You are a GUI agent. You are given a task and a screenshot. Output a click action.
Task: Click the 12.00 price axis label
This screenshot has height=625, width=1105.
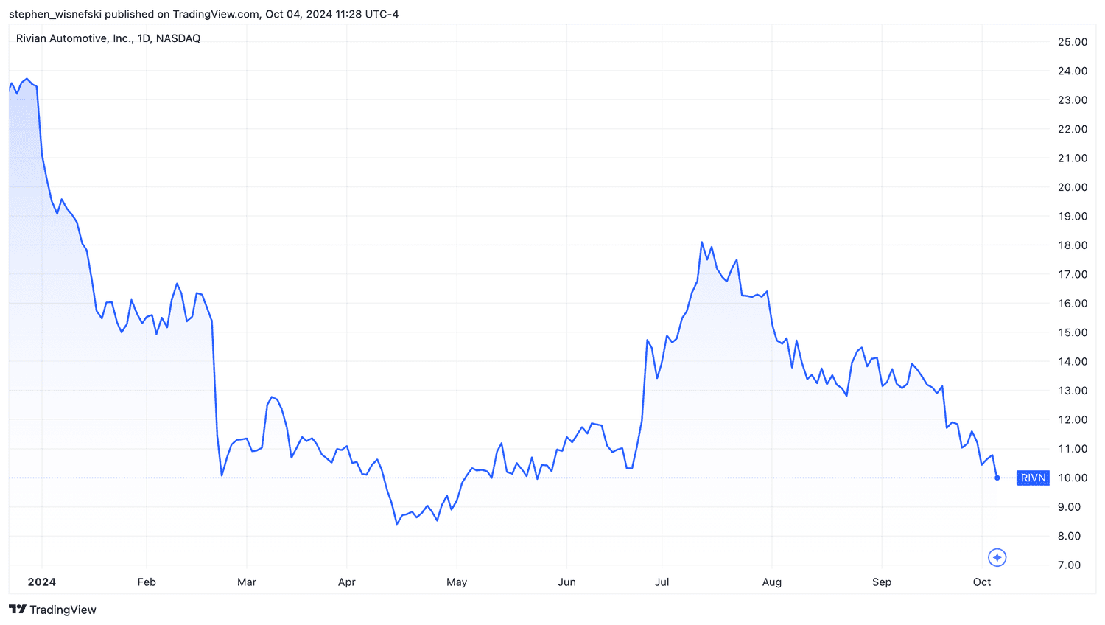coord(1073,419)
